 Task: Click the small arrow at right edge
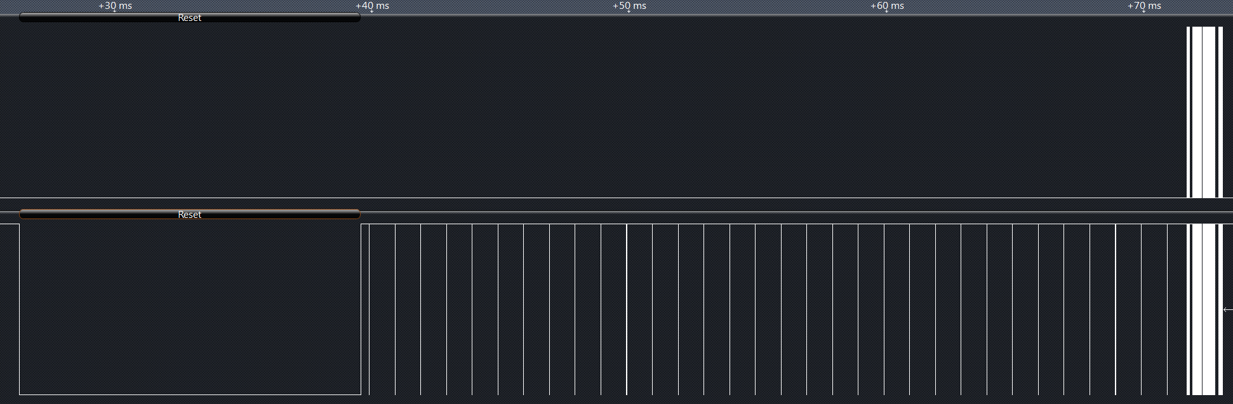tap(1228, 309)
